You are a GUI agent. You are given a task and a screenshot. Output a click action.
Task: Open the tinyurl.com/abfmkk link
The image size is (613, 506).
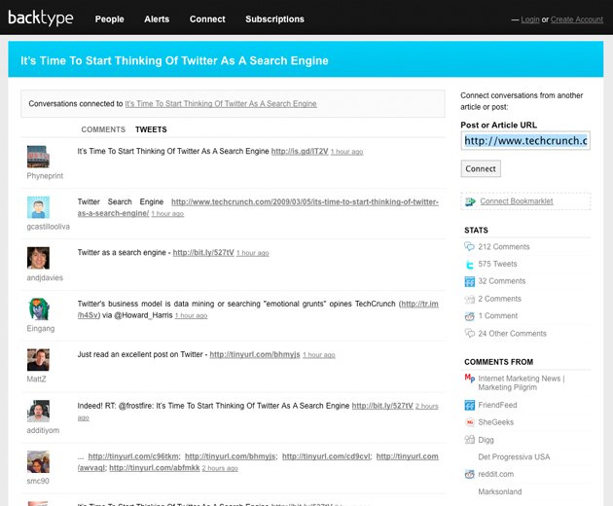(155, 468)
